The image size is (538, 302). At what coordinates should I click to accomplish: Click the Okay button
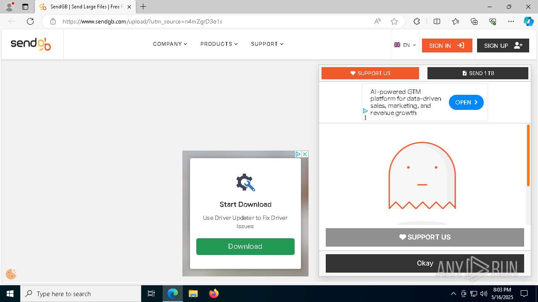click(425, 263)
